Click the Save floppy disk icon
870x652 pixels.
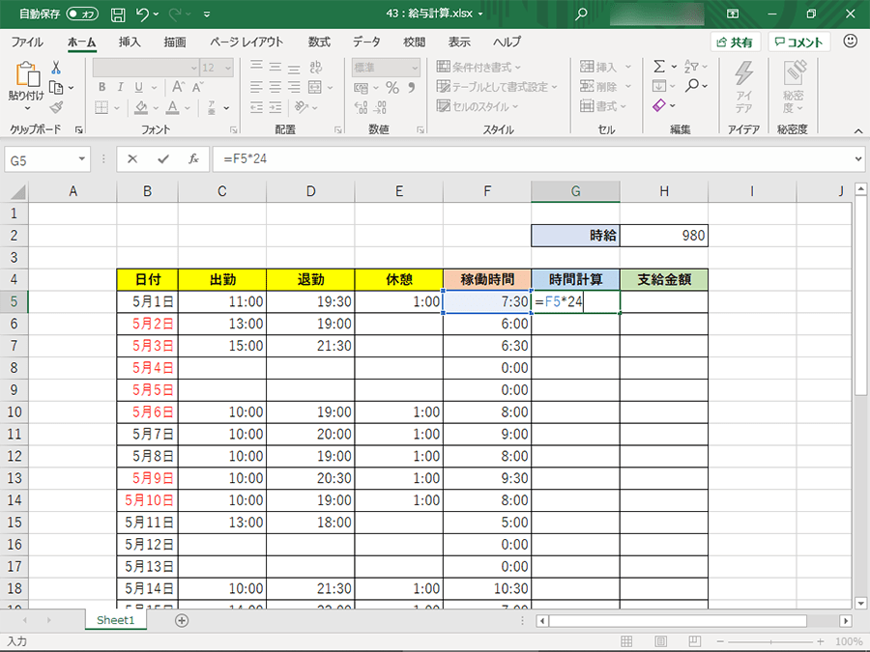(x=118, y=15)
